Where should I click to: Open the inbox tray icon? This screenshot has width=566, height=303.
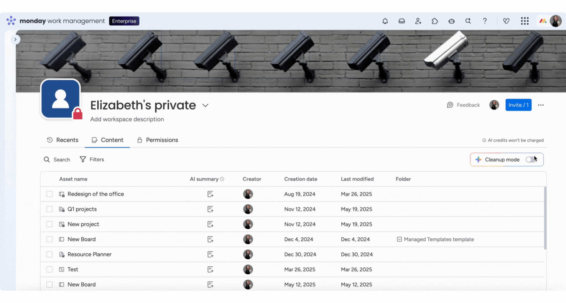[x=401, y=21]
